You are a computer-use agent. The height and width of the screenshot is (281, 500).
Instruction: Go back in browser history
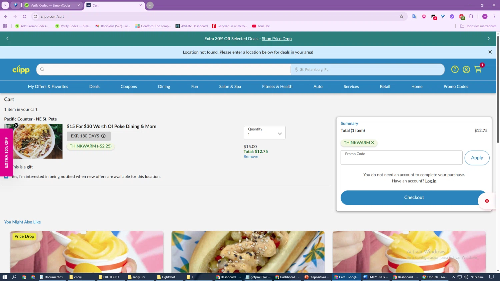coord(6,16)
